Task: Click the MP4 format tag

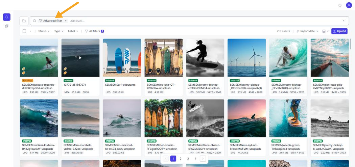Action: point(67,92)
